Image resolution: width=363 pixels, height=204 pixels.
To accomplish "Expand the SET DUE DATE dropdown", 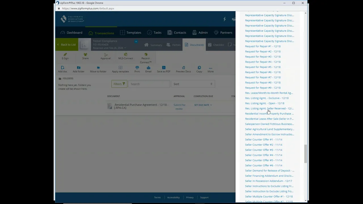I will tap(203, 105).
